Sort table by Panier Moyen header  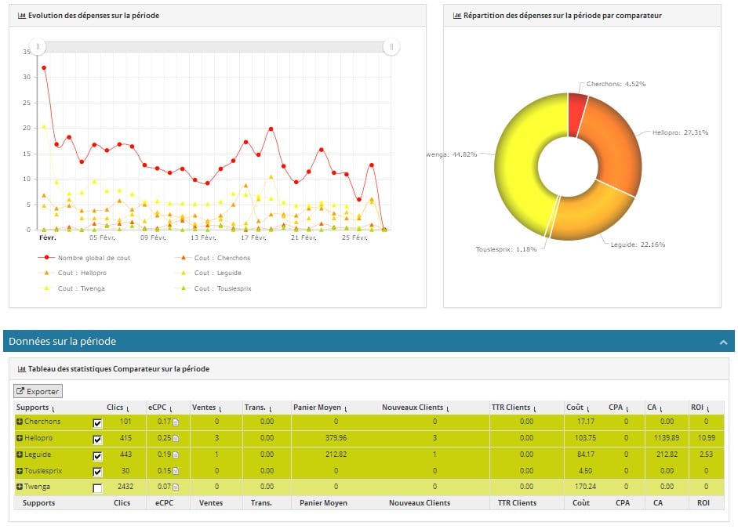320,408
